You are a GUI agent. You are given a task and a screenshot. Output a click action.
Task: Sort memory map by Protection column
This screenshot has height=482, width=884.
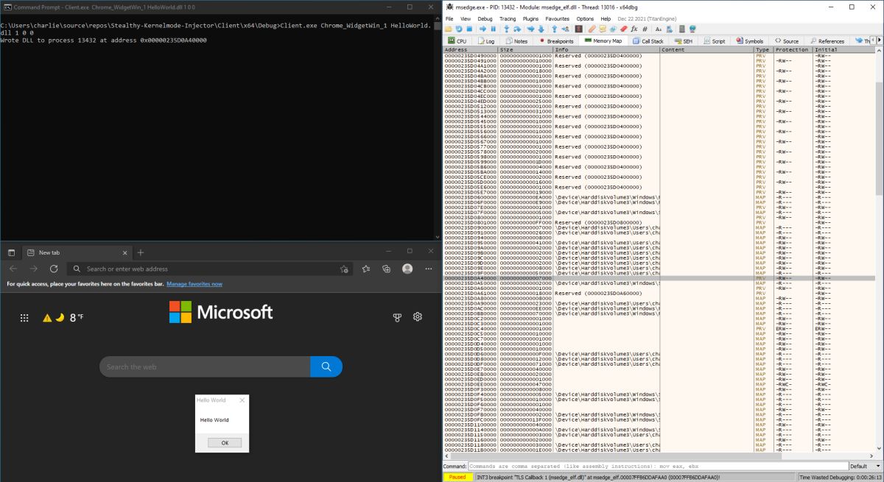coord(793,49)
